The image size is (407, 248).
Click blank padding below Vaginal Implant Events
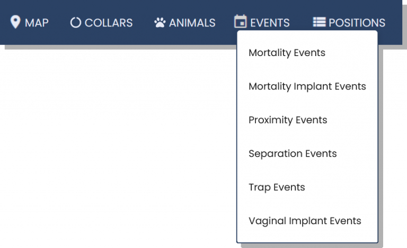307,236
